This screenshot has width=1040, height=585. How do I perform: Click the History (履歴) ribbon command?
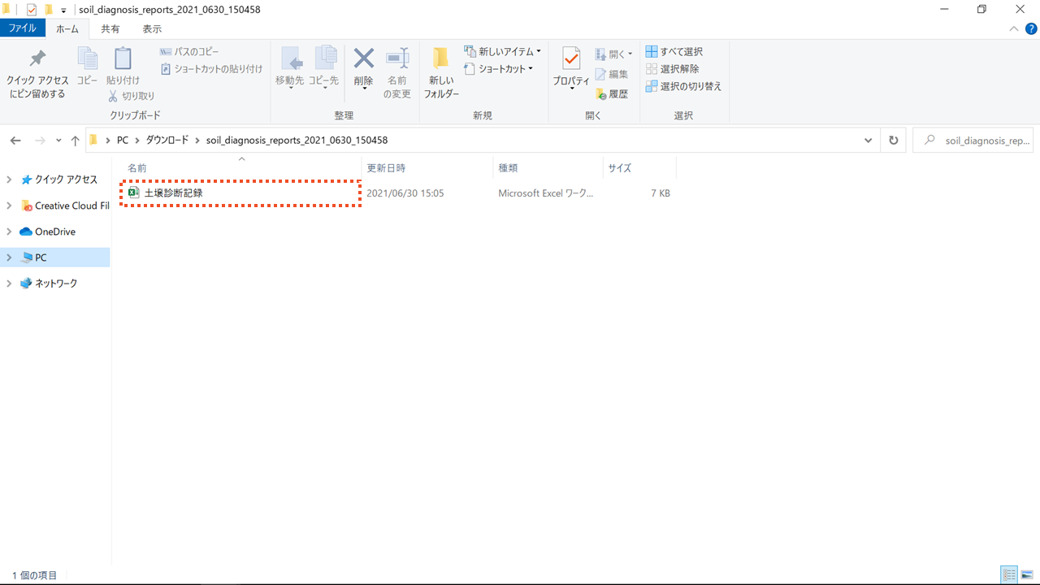pos(612,94)
